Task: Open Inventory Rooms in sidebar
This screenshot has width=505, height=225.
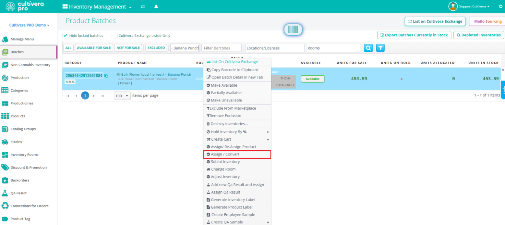Action: pyautogui.click(x=29, y=155)
